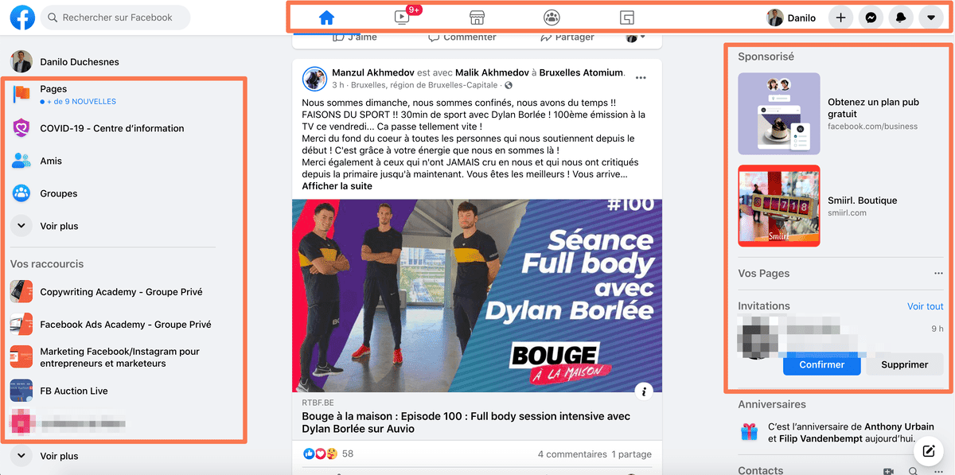Open the Watch video tab
The height and width of the screenshot is (475, 955).
[402, 18]
